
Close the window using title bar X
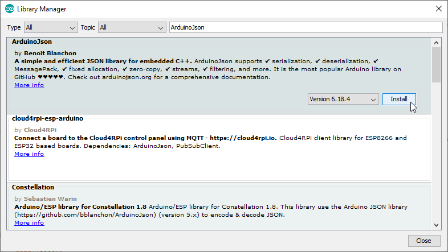coord(439,9)
